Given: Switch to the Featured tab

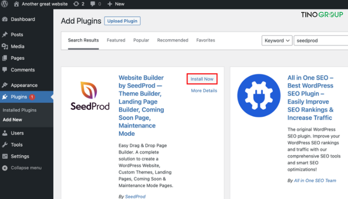Looking at the screenshot, I should pos(116,40).
